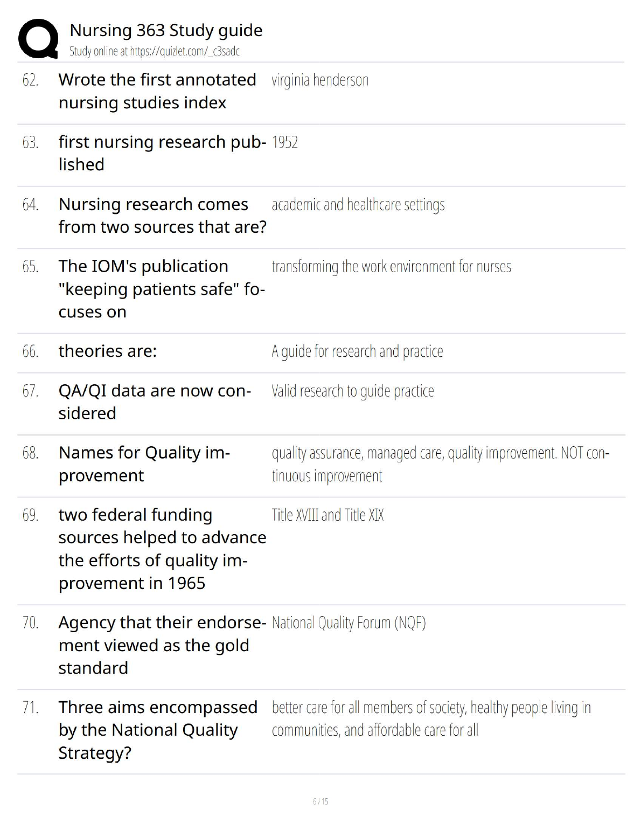
Task: Click the item number 71
Action: click(x=30, y=708)
